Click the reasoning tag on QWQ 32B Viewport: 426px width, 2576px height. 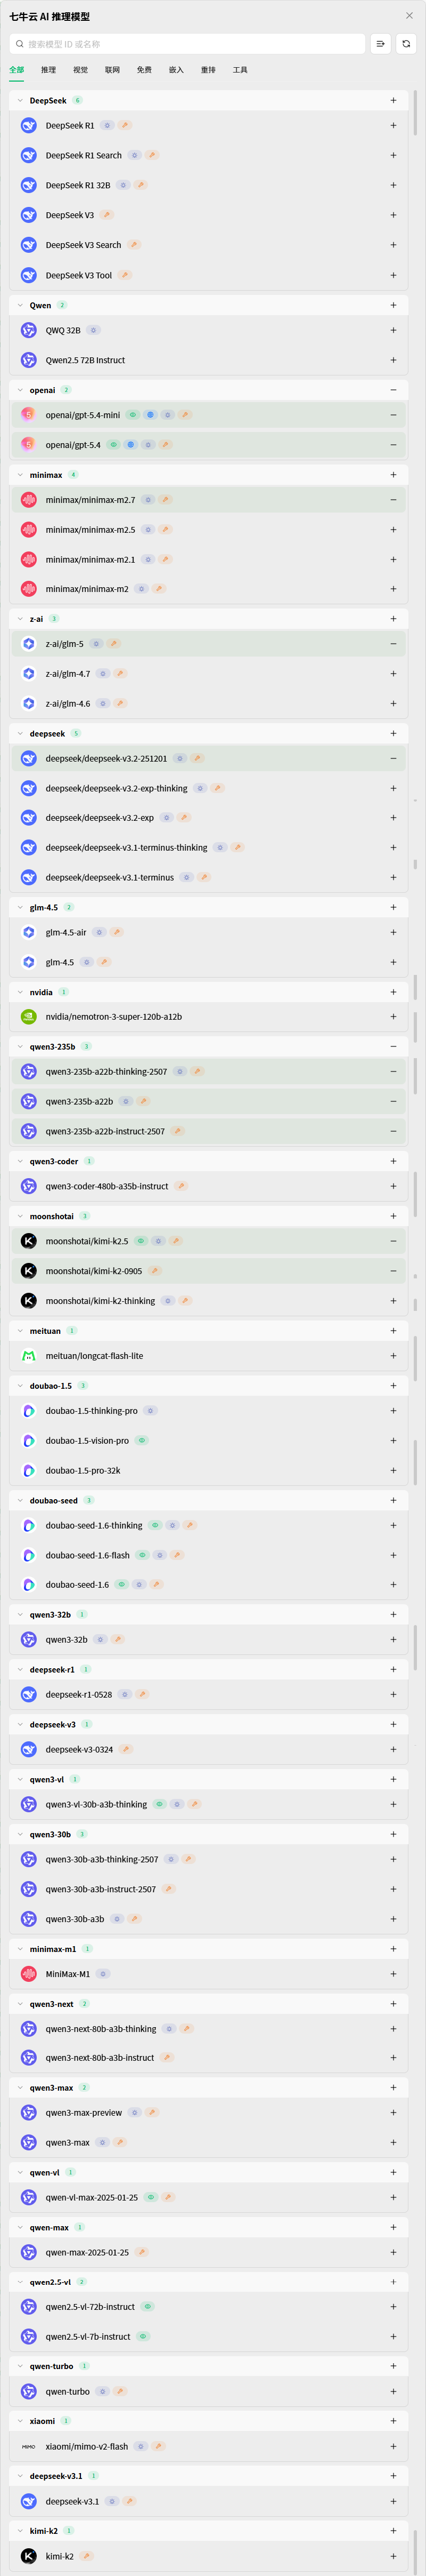[94, 330]
